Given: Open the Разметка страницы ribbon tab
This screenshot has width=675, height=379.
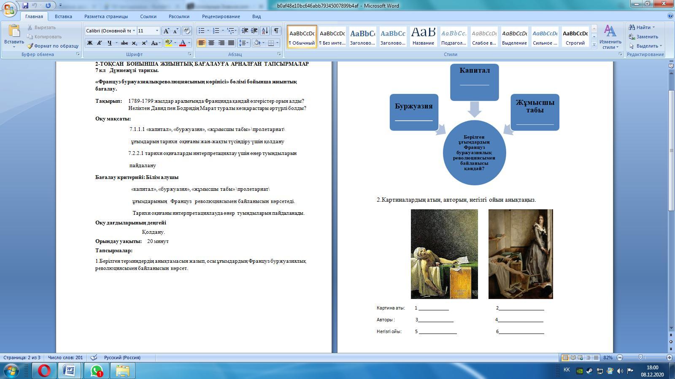Looking at the screenshot, I should point(106,16).
